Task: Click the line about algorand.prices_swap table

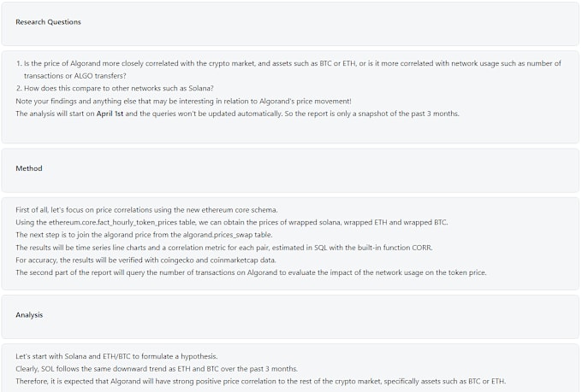Action: click(x=144, y=235)
